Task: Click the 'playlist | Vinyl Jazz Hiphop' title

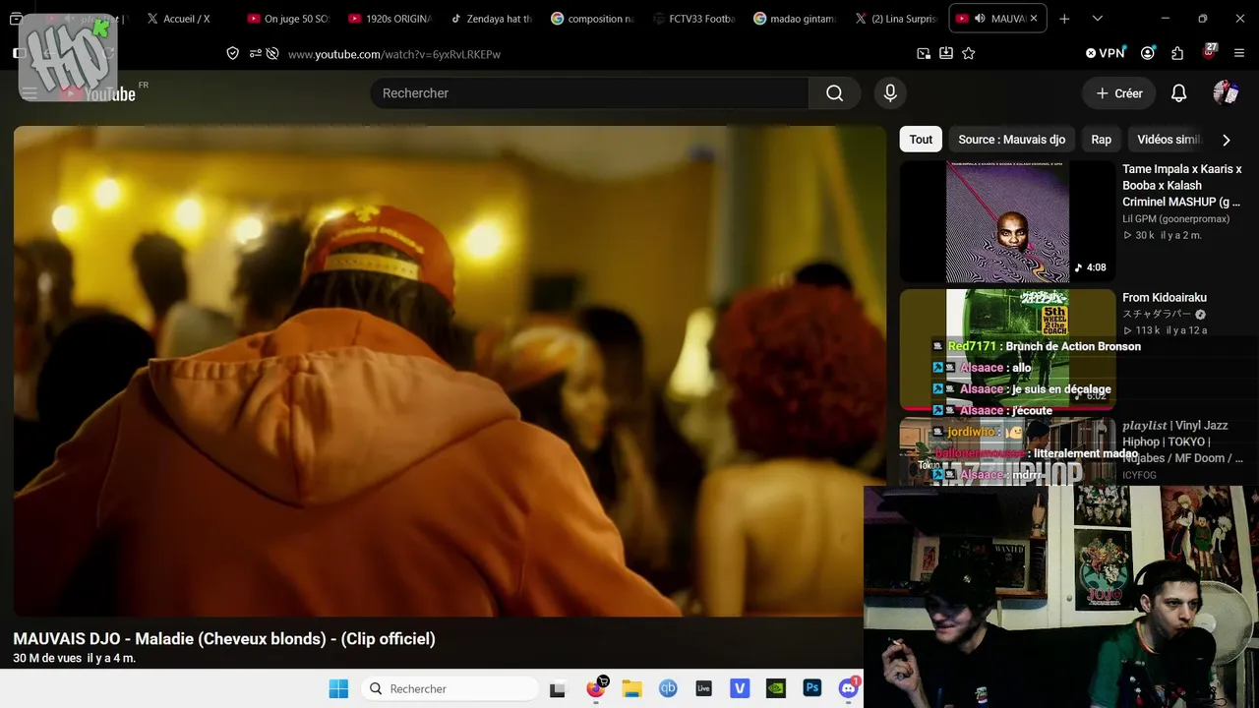Action: [x=1182, y=442]
